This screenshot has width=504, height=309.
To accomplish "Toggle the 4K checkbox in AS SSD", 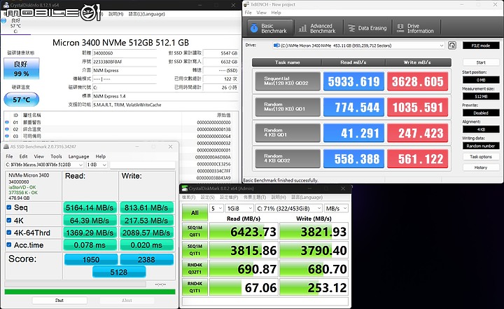I will [x=9, y=220].
